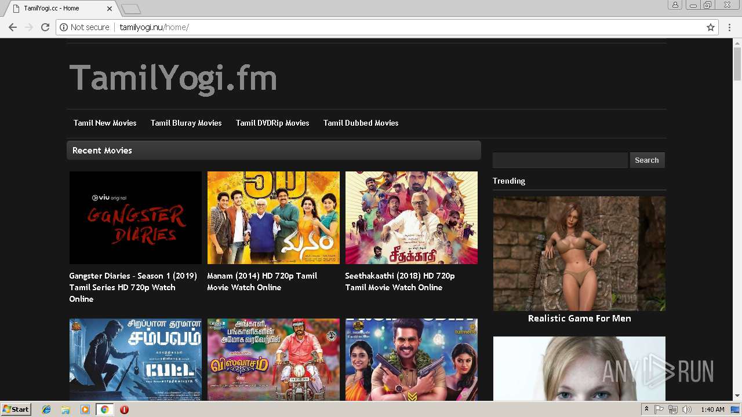Open the Windows Start menu

click(x=16, y=409)
